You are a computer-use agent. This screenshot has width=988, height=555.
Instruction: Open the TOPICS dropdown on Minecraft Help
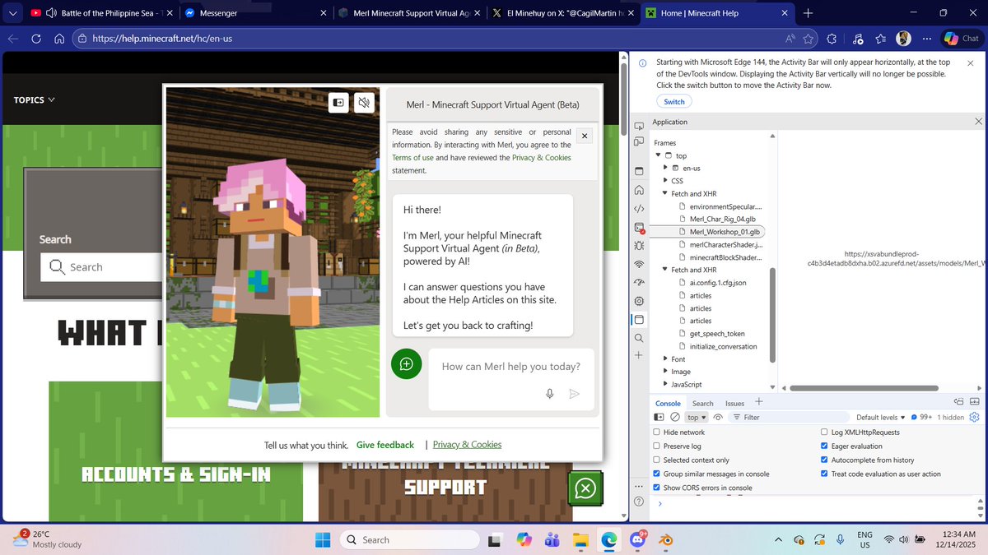35,100
